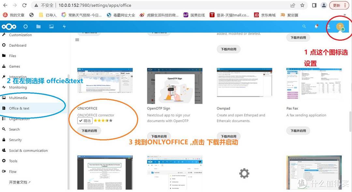Open the Activity lightning icon in header
Image resolution: width=352 pixels, height=192 pixels.
(64, 26)
